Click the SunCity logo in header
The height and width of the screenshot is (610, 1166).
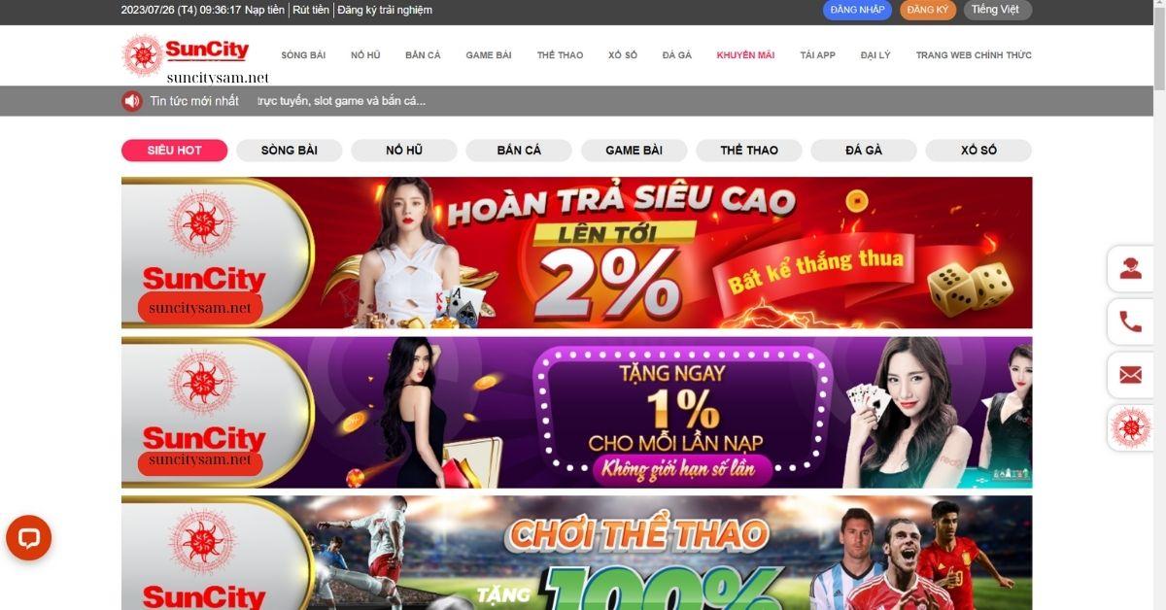pyautogui.click(x=187, y=54)
